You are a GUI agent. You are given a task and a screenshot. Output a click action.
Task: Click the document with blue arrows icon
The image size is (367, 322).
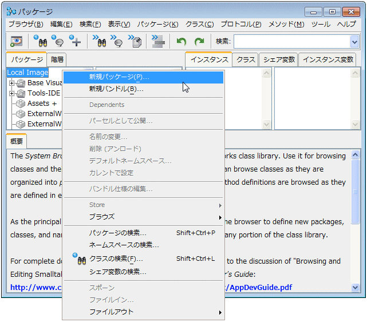pos(136,41)
